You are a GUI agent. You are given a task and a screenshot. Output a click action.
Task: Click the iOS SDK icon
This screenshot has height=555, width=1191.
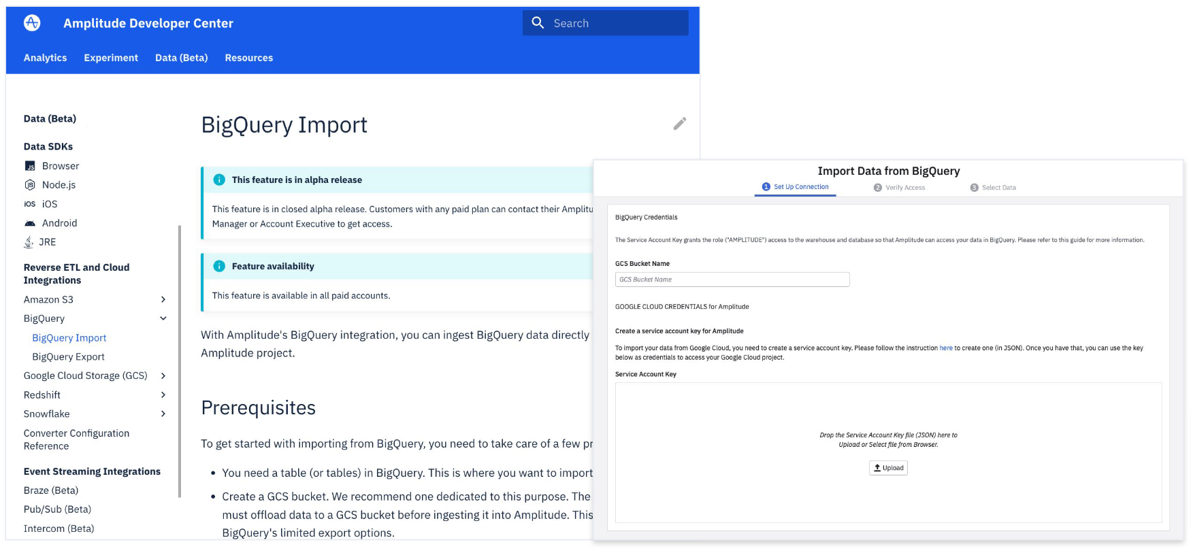30,204
